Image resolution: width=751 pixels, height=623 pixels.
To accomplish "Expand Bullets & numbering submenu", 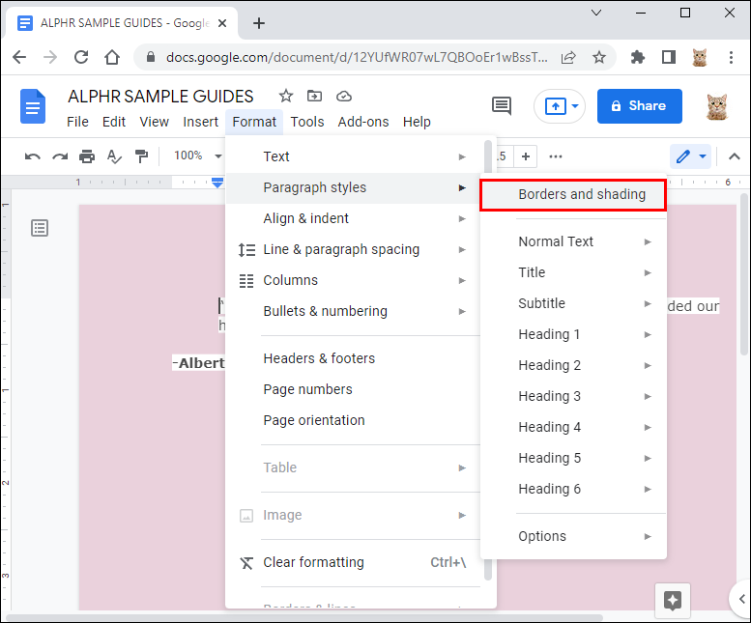I will 353,311.
